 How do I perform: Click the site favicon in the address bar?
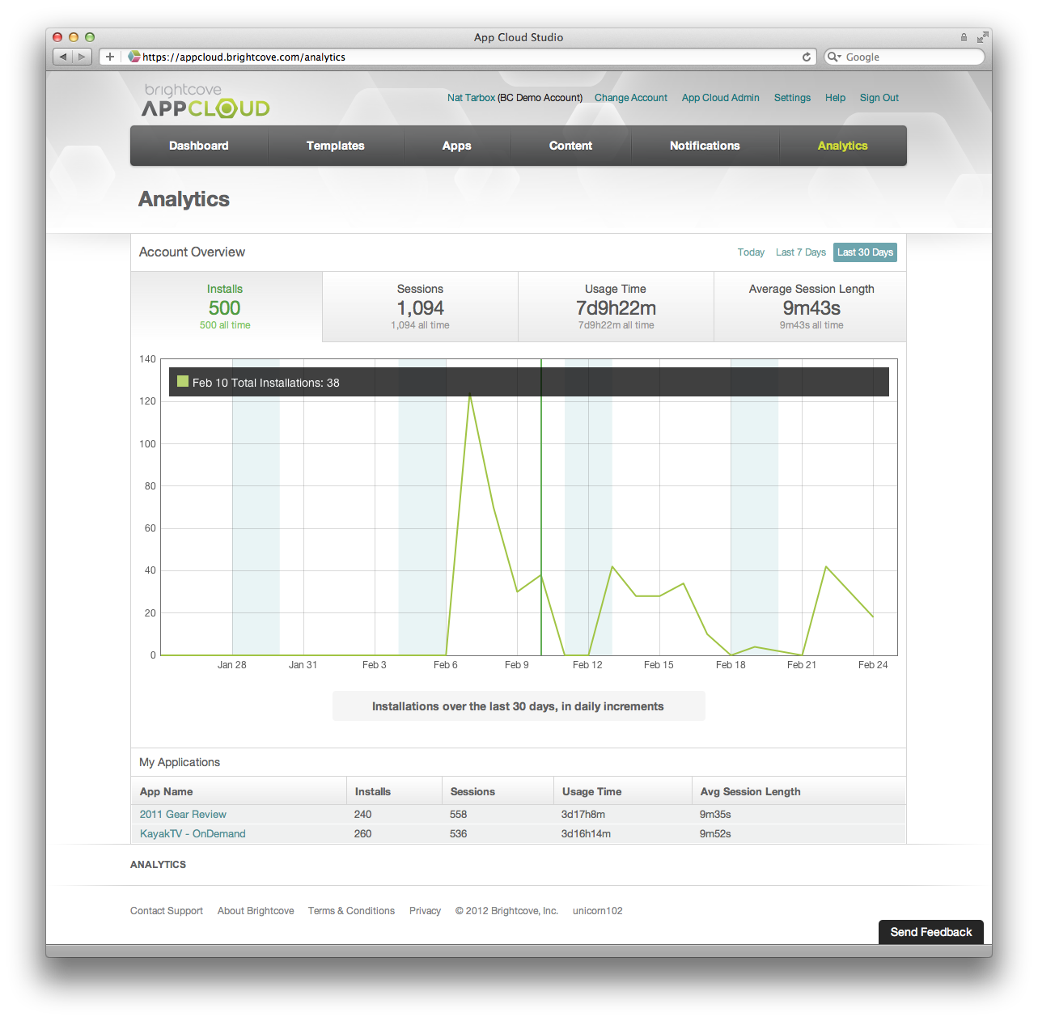click(134, 57)
